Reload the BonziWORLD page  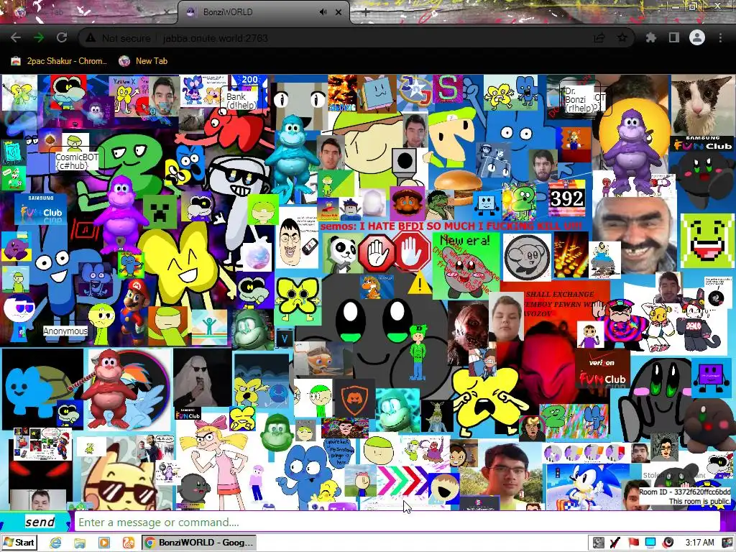coord(62,37)
